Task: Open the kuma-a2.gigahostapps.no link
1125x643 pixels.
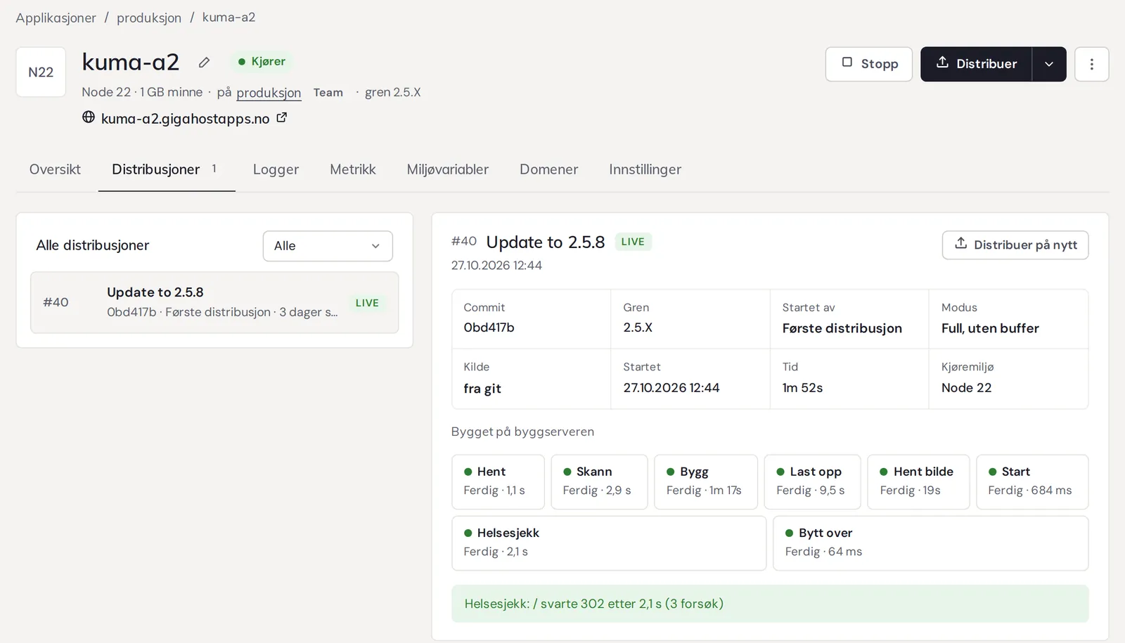Action: [x=186, y=119]
